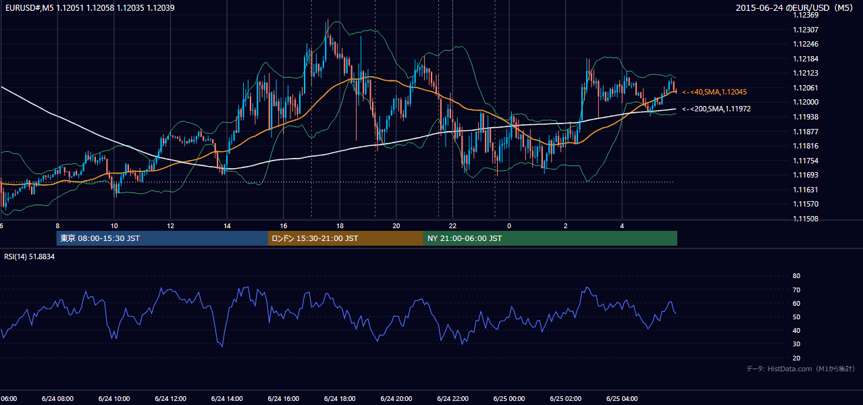Click price axis value 1.12246

click(x=805, y=44)
